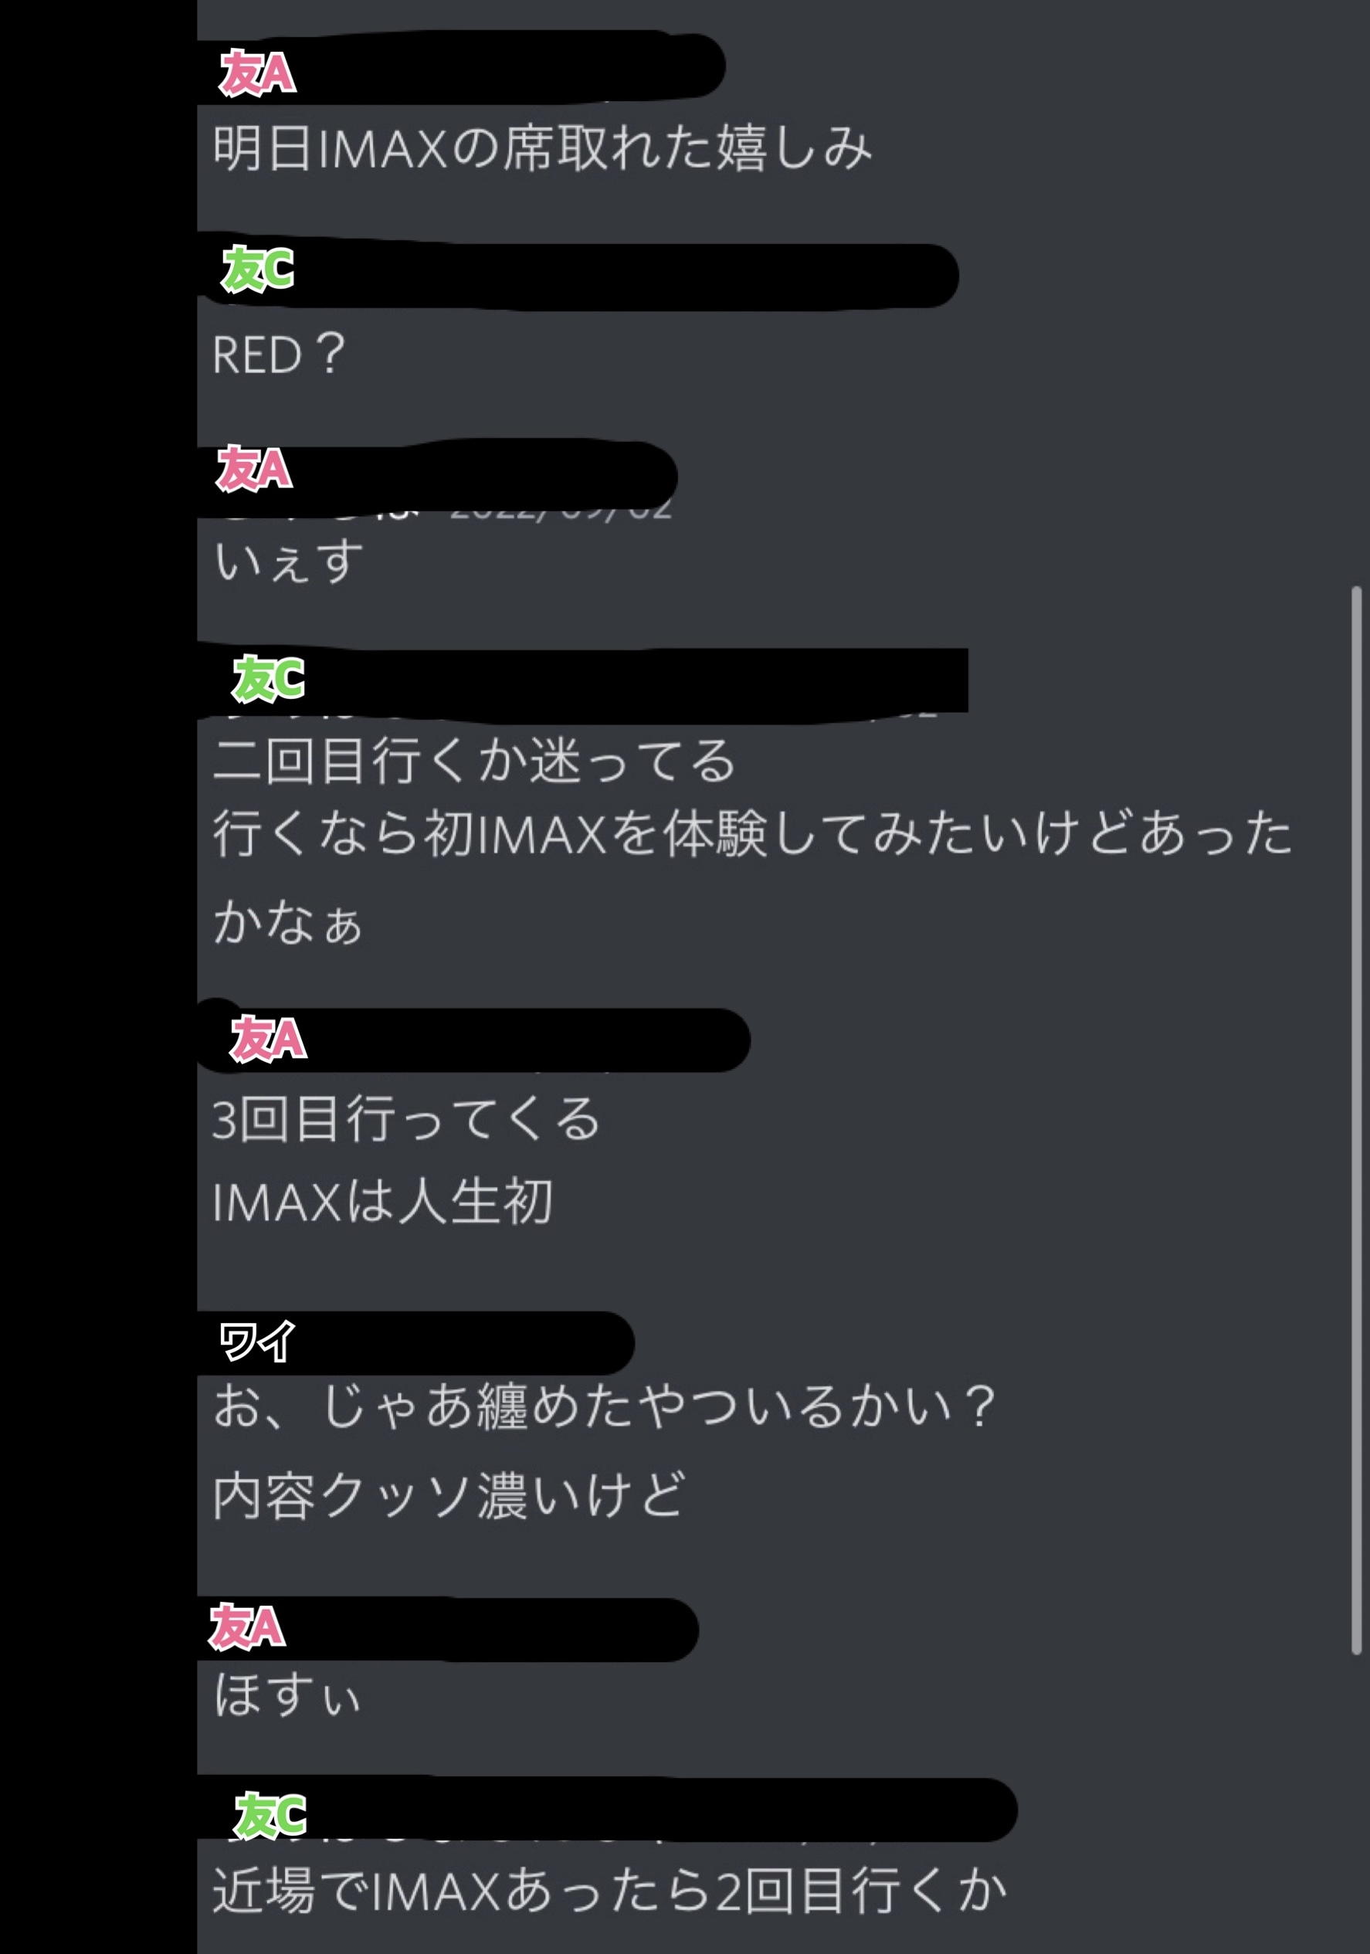The image size is (1370, 1954).
Task: Click the 友A label above 3回目行ってくる
Action: 268,1039
